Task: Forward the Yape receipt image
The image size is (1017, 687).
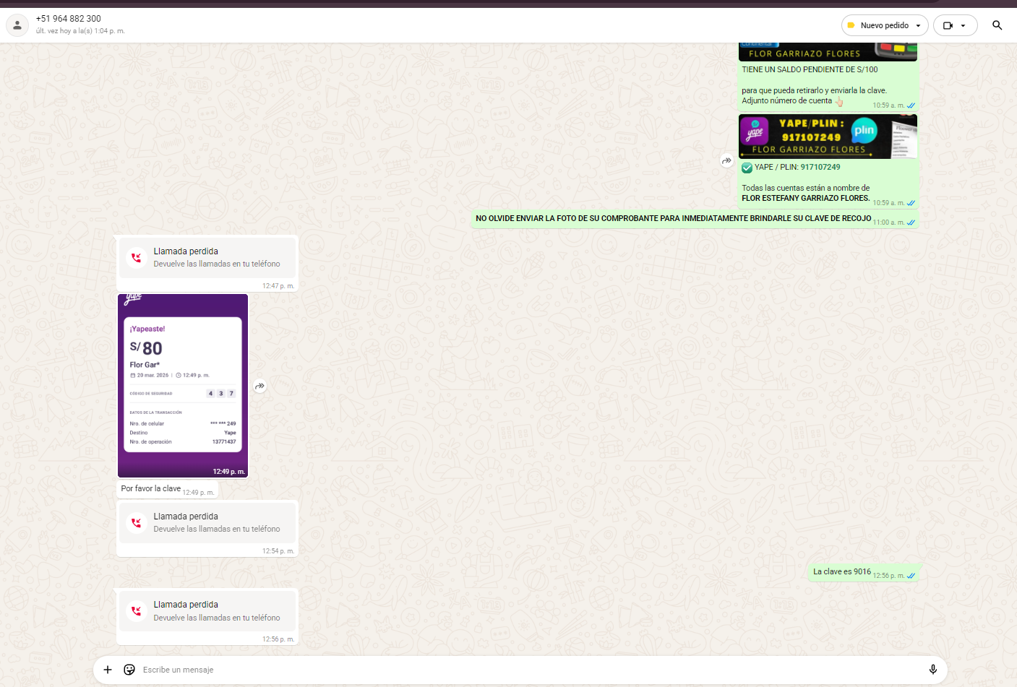Action: click(259, 386)
